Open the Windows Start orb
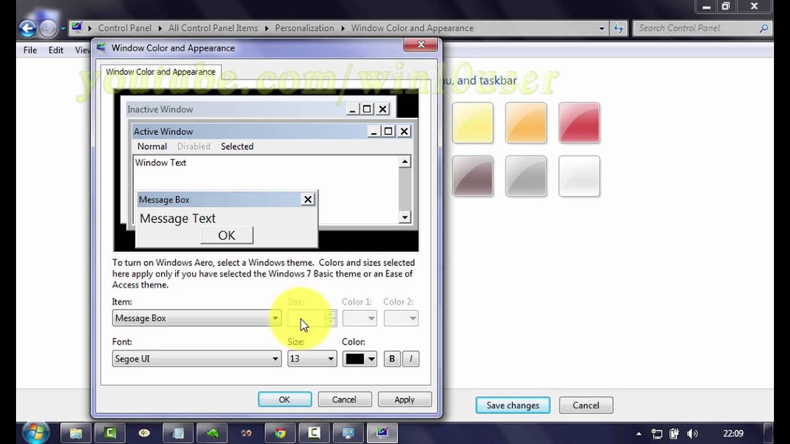Screen dimensions: 790x444 tap(36, 432)
